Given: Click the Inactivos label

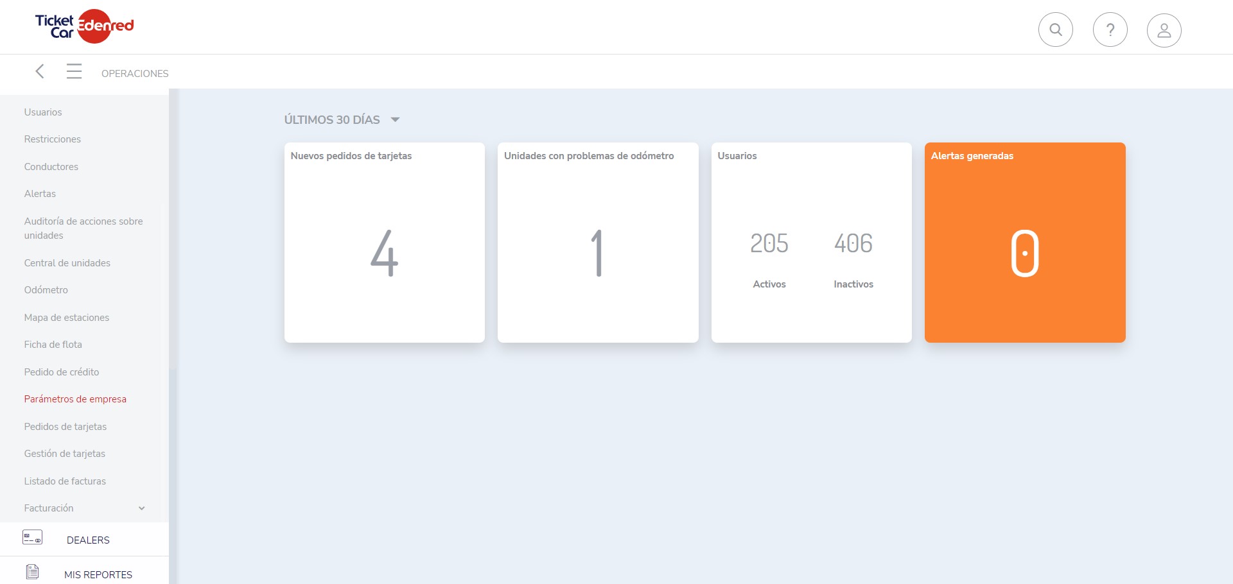Looking at the screenshot, I should point(853,284).
